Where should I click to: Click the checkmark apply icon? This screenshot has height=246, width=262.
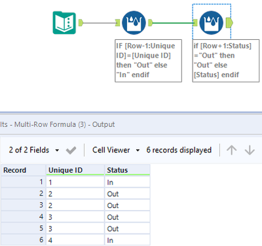tap(71, 150)
